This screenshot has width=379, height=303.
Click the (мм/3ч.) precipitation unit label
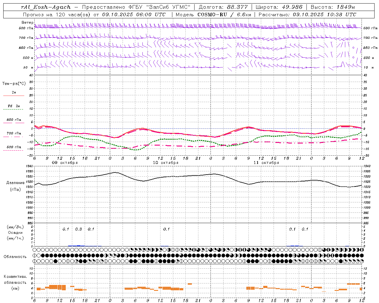pos(15,227)
